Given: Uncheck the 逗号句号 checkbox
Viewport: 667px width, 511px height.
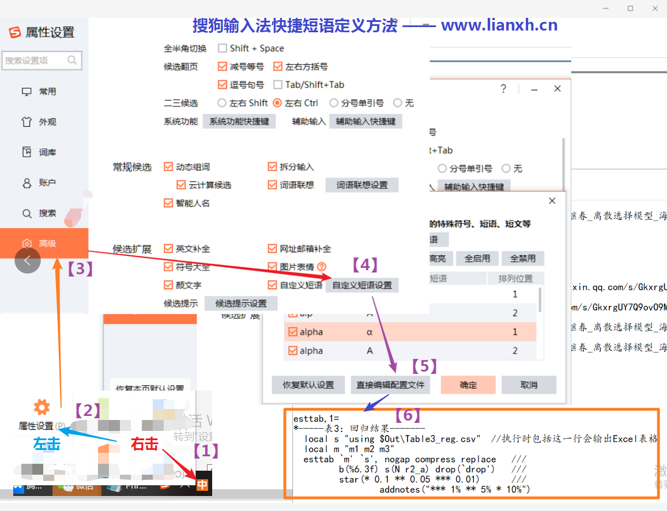Looking at the screenshot, I should [222, 85].
